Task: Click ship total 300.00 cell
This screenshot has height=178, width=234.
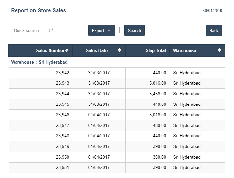Action: 148,157
